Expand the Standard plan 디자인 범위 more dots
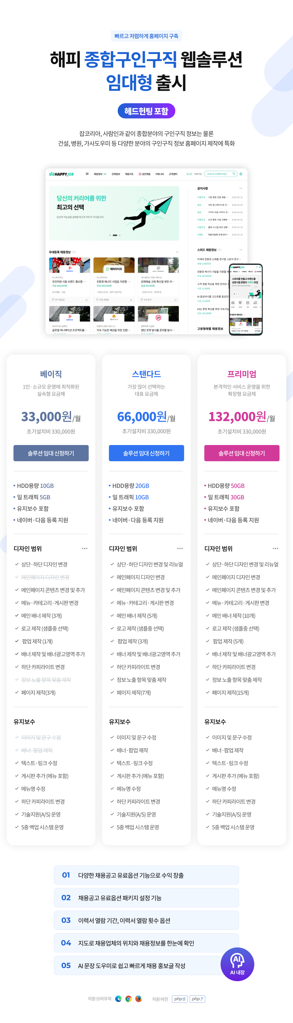The image size is (293, 1023). pyautogui.click(x=180, y=548)
